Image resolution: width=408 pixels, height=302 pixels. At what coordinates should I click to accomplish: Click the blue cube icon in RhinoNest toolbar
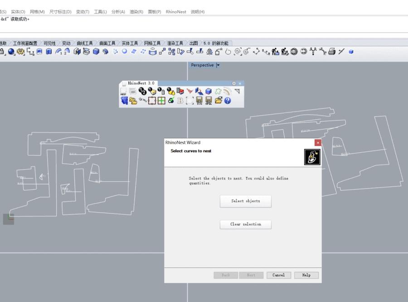209,91
